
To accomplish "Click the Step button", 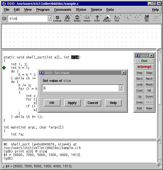I will 140,73.
